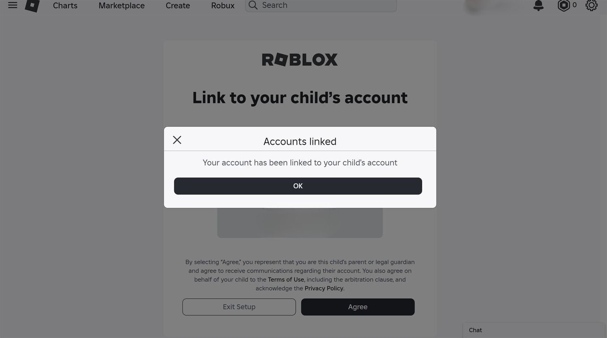The image size is (607, 338).
Task: Go to the Create section
Action: (x=177, y=5)
